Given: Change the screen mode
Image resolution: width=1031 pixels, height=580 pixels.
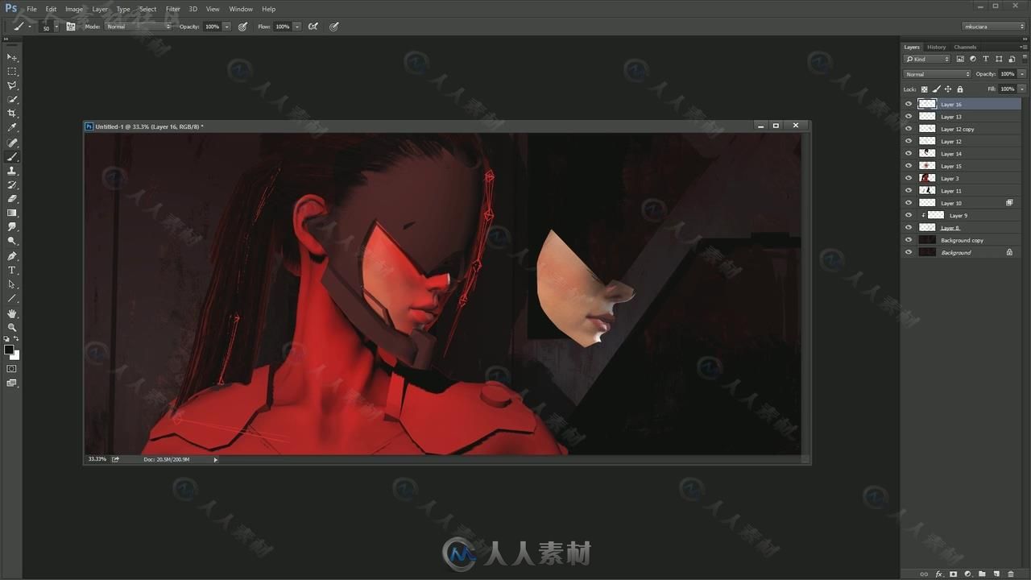Looking at the screenshot, I should tap(12, 383).
